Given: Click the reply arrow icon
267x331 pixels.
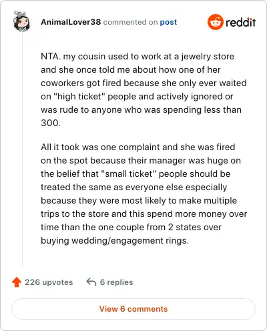Looking at the screenshot, I should pos(91,282).
